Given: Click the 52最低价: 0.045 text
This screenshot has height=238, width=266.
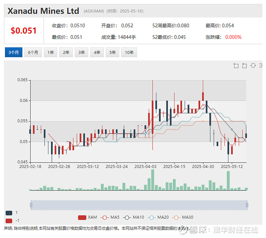Looking at the screenshot, I should [169, 37].
